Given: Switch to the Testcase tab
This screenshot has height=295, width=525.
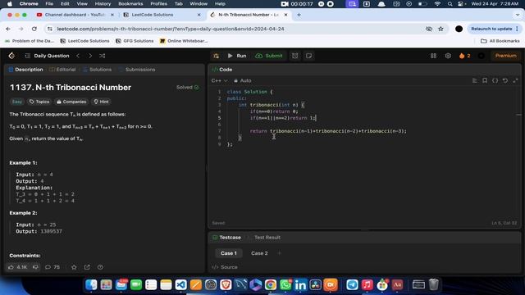Looking at the screenshot, I should click(226, 238).
